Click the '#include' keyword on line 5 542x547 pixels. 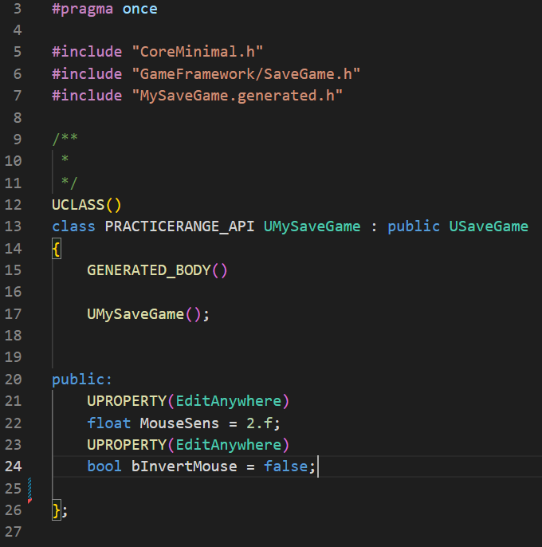click(x=87, y=52)
